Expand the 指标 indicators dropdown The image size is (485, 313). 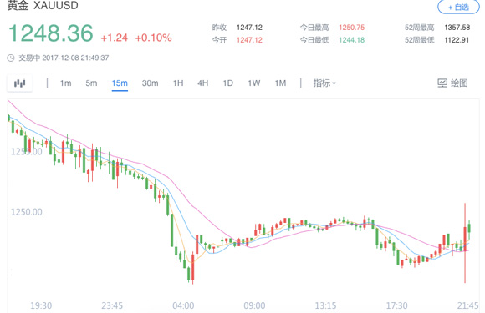[324, 83]
